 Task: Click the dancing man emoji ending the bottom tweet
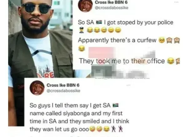coord(120,129)
